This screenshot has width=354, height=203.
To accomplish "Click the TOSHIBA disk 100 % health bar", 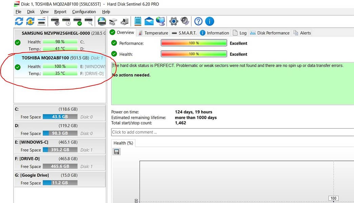I will [60, 66].
